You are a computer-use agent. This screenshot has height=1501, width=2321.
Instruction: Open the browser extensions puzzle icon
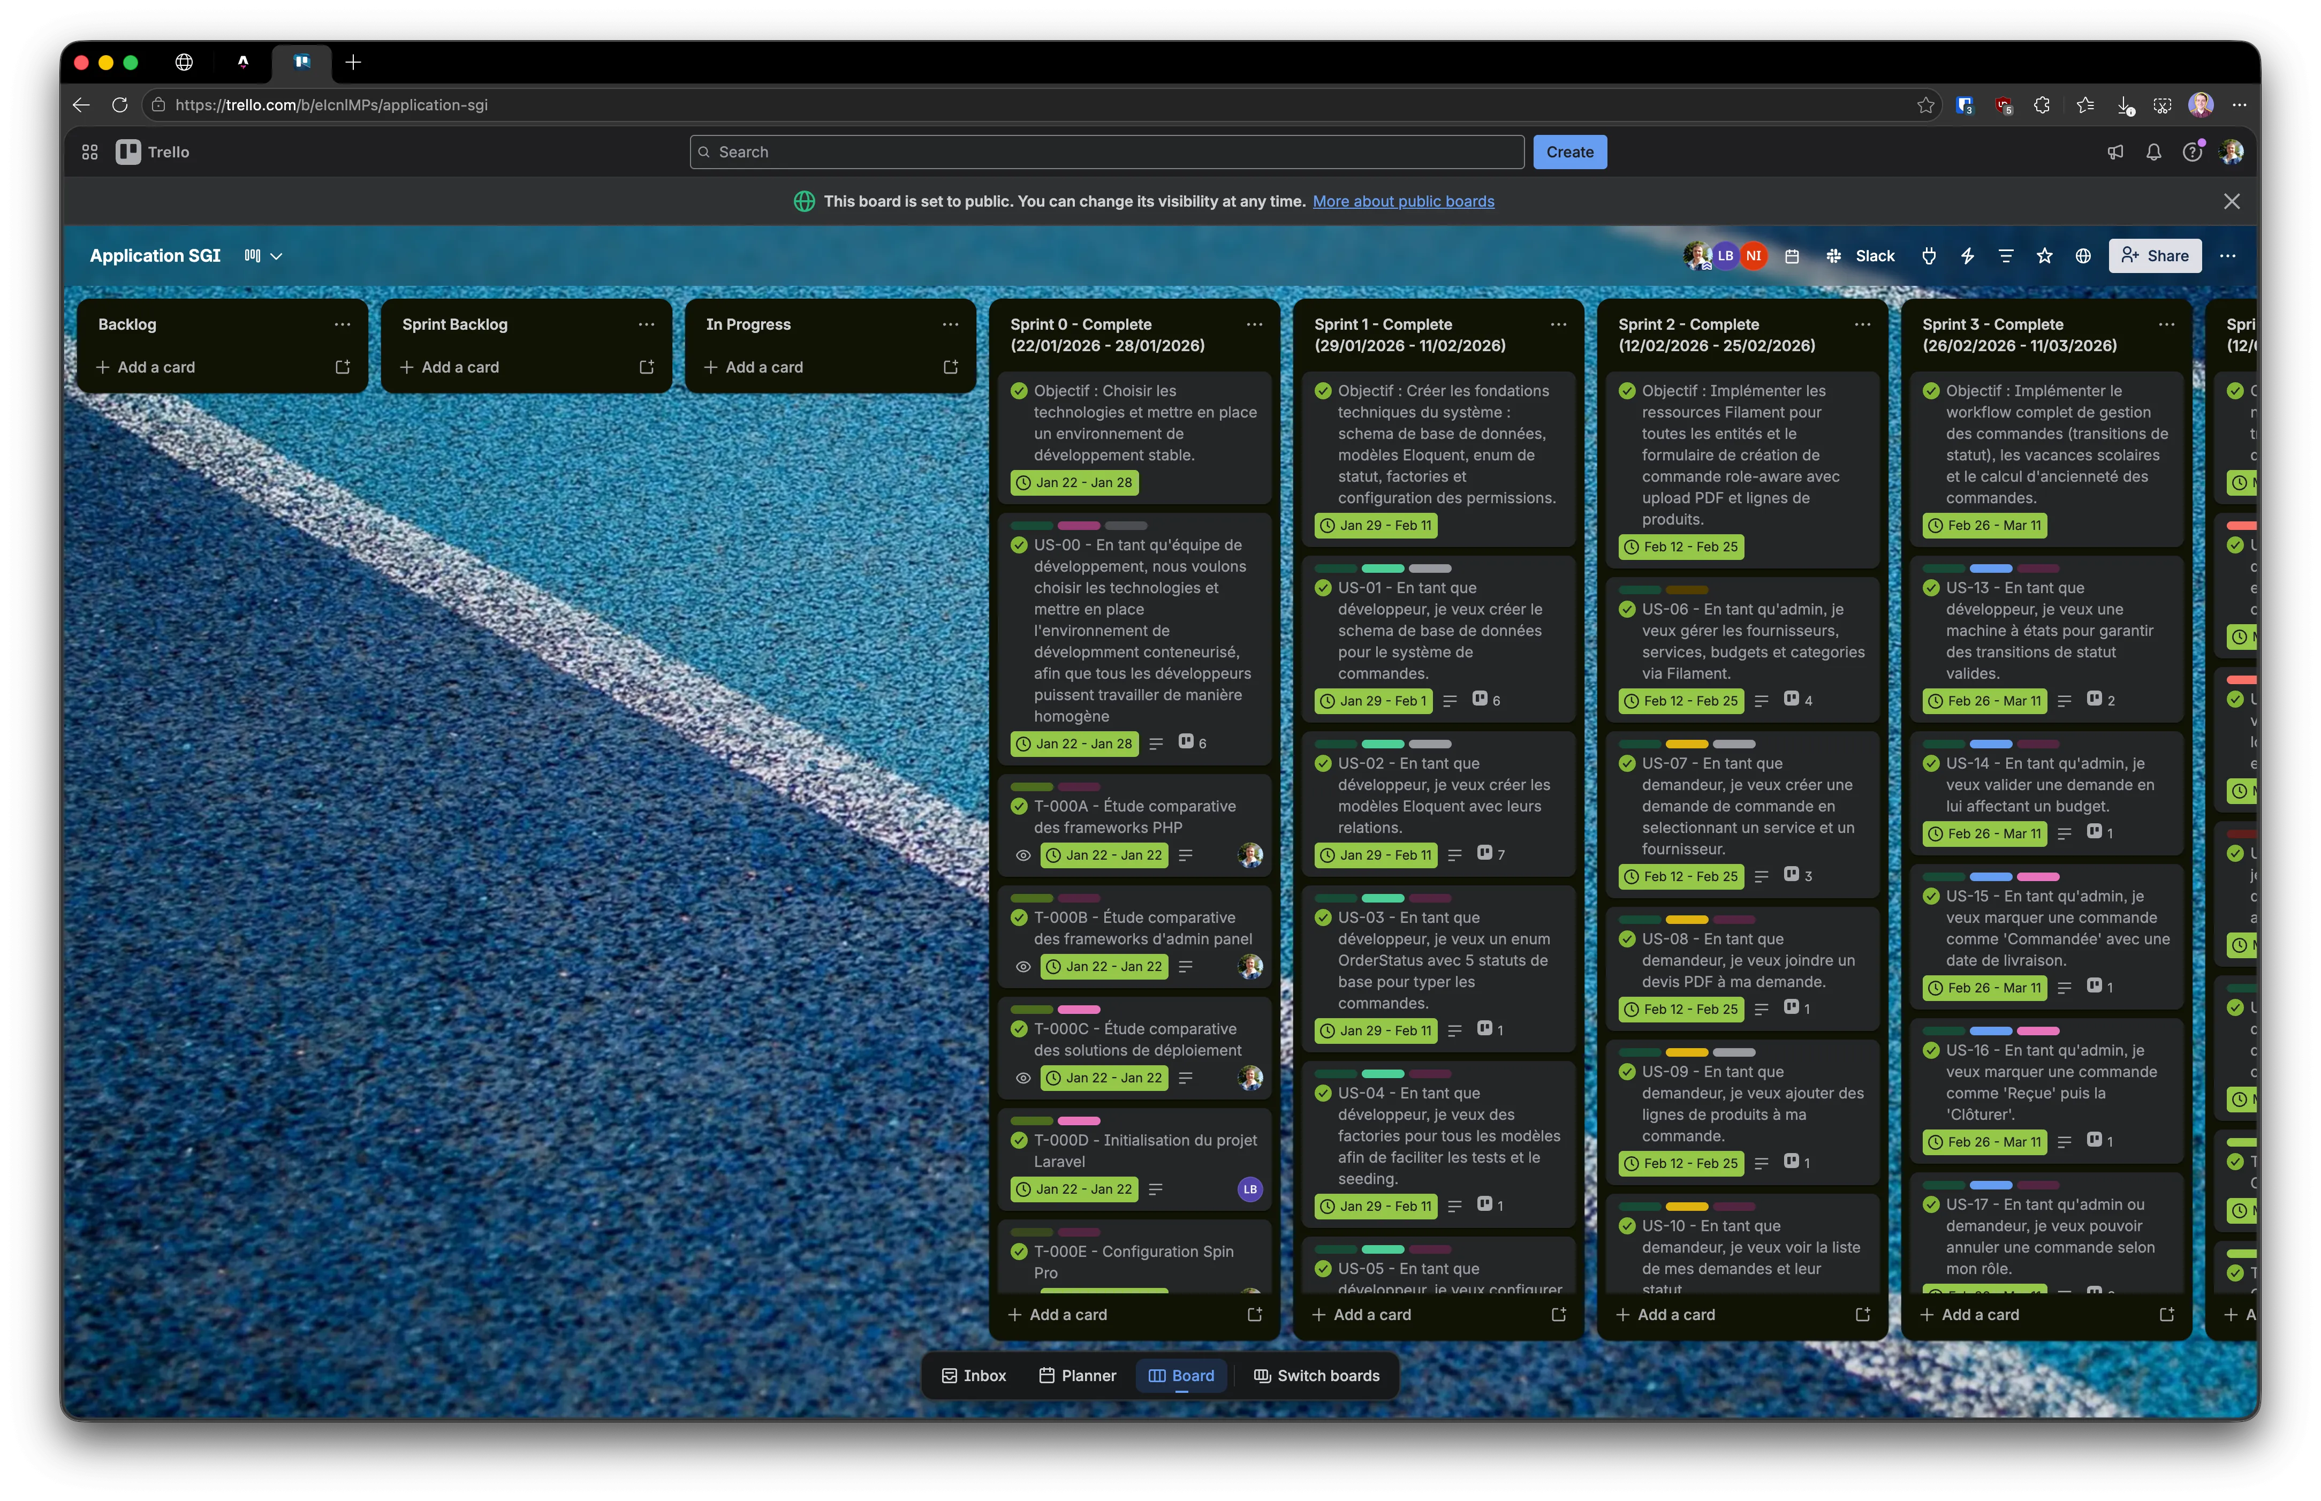[2042, 105]
